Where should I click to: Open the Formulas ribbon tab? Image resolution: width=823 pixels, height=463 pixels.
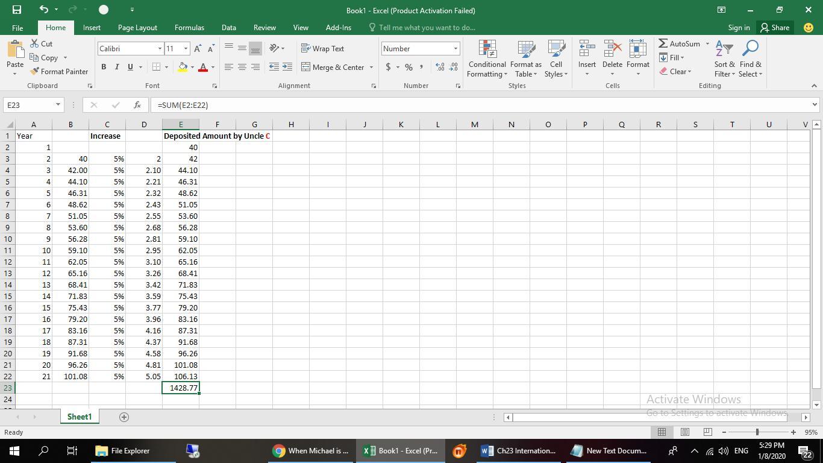click(189, 28)
